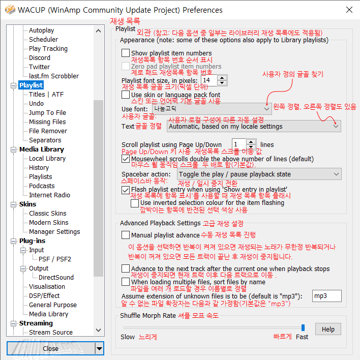360x360 pixels.
Task: Select History under Media Library
Action: pos(39,168)
